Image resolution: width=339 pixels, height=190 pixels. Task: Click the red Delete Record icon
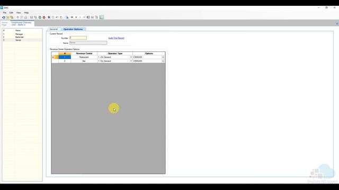click(x=44, y=17)
